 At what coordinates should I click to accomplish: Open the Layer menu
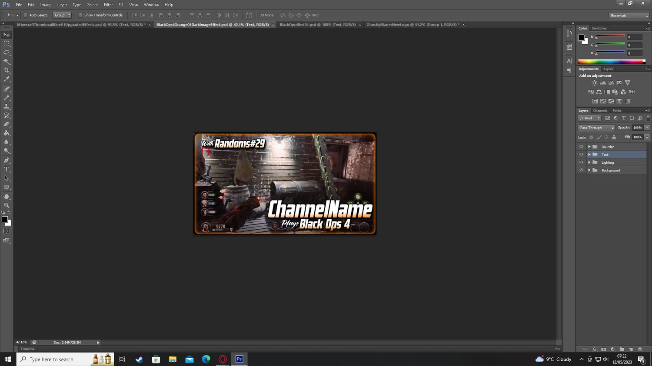(x=62, y=5)
